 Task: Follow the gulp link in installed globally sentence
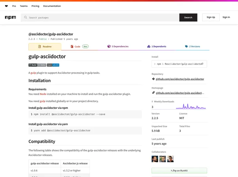[x=43, y=101]
